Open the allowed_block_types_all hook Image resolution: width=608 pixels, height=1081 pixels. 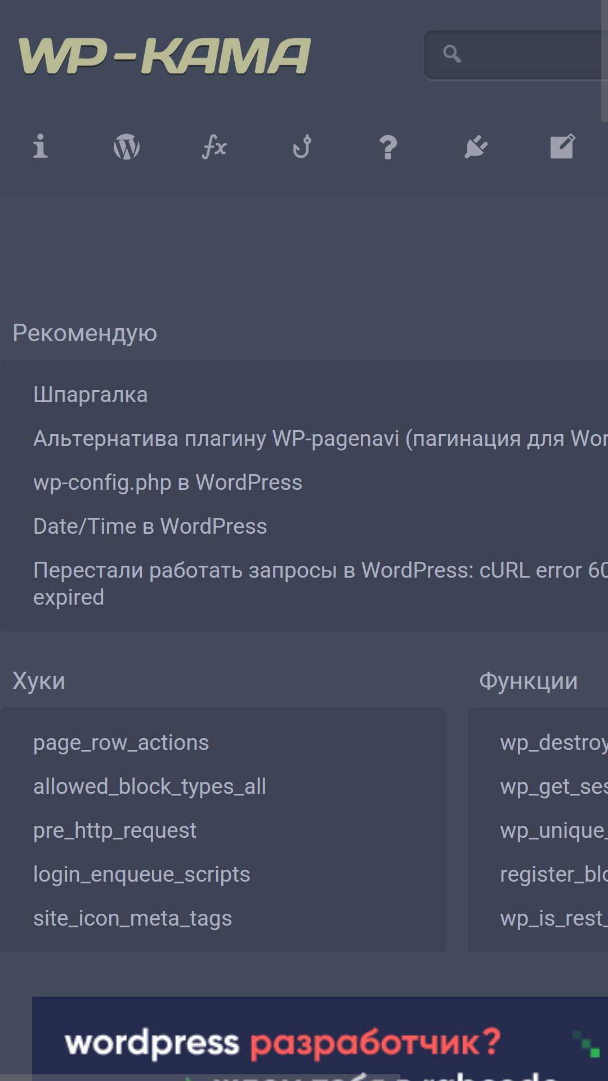point(150,787)
